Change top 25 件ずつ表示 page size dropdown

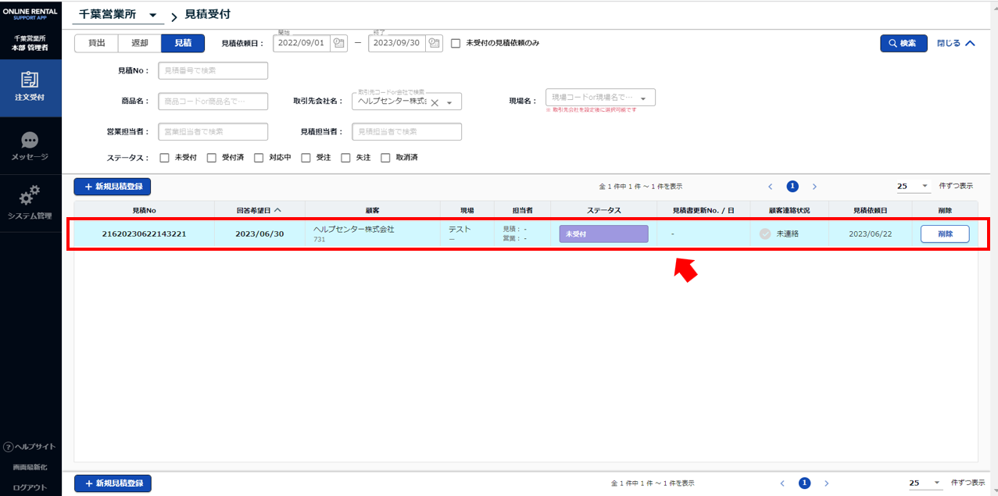coord(914,187)
